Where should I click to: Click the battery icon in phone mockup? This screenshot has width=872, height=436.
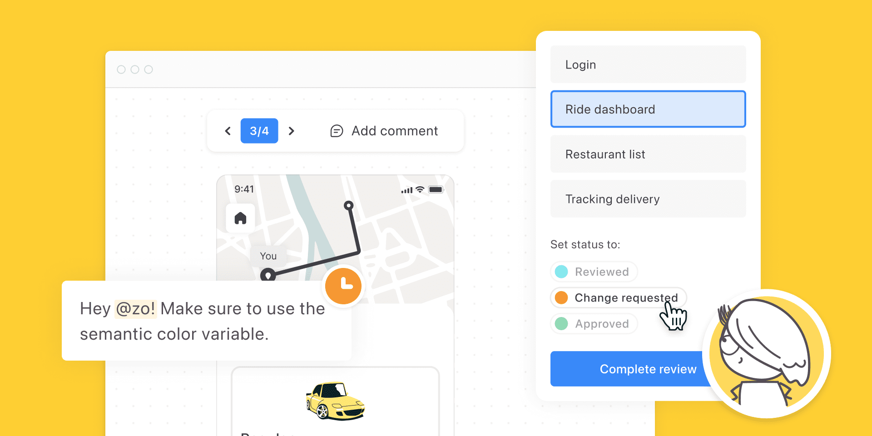point(436,189)
